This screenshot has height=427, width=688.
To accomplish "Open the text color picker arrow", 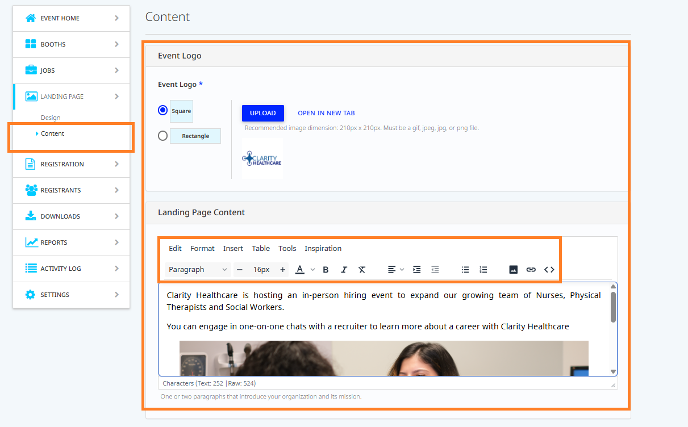I will 312,270.
